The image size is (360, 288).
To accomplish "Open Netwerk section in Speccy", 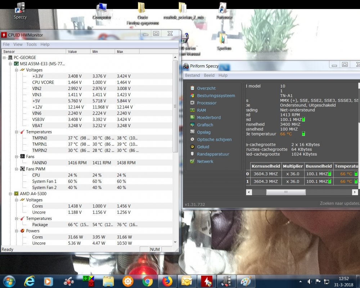I will click(205, 162).
